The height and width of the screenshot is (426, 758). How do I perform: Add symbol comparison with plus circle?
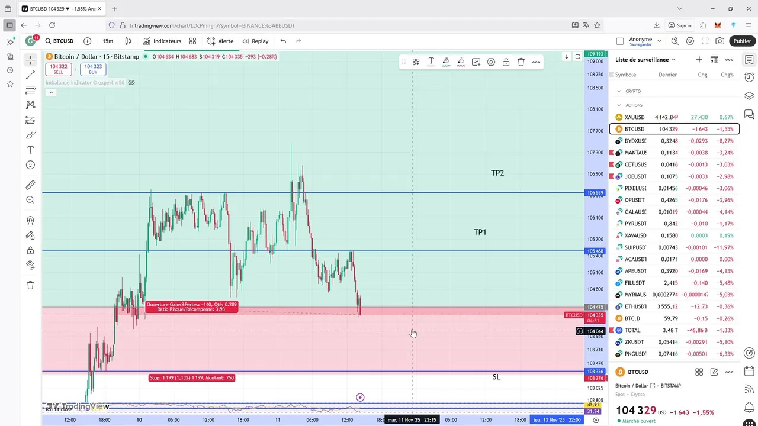point(88,41)
